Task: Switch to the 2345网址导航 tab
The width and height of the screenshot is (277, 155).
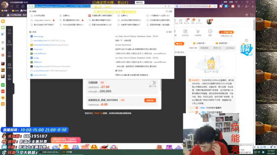Action: pos(17,15)
